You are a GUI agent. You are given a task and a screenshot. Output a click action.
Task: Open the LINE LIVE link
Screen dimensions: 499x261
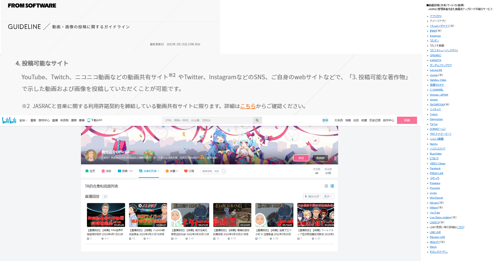[435, 232]
